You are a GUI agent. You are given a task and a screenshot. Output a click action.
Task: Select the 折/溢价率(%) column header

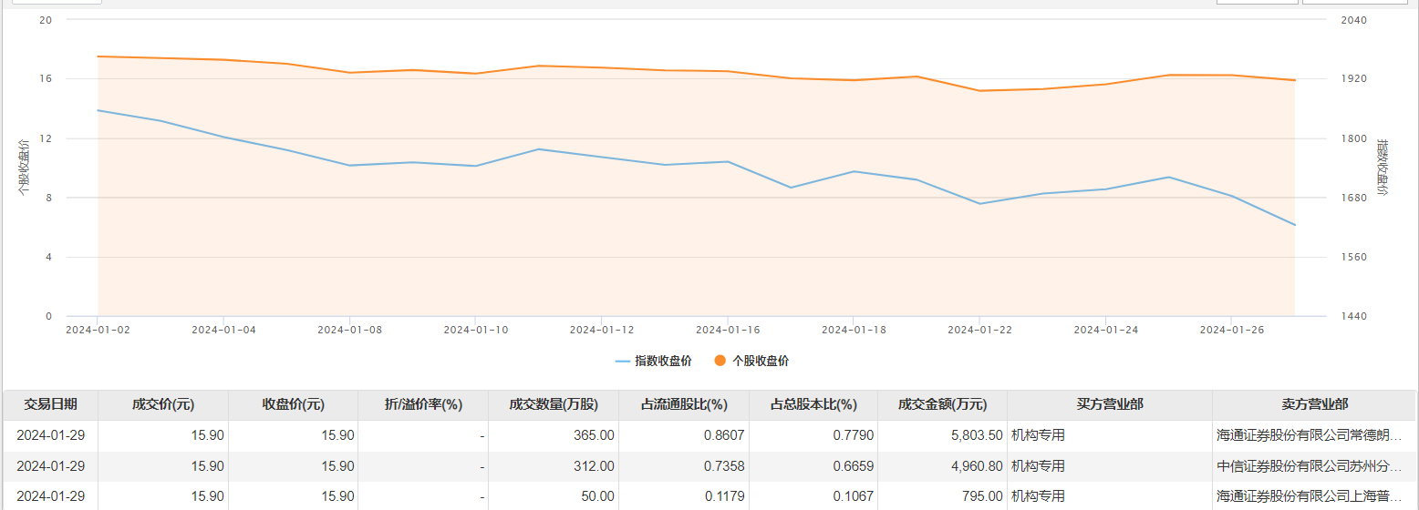(423, 405)
